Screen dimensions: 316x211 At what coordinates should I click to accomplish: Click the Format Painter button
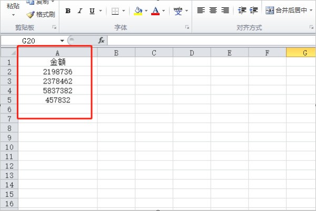click(x=41, y=14)
